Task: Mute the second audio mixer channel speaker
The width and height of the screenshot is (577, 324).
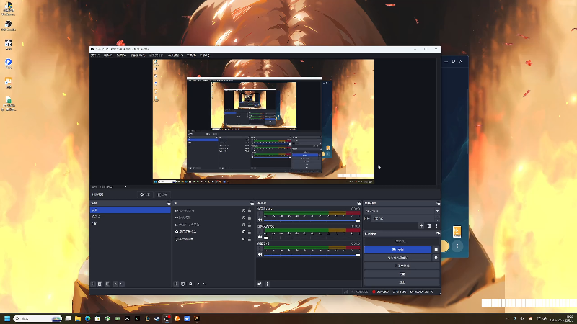Action: pyautogui.click(x=260, y=238)
